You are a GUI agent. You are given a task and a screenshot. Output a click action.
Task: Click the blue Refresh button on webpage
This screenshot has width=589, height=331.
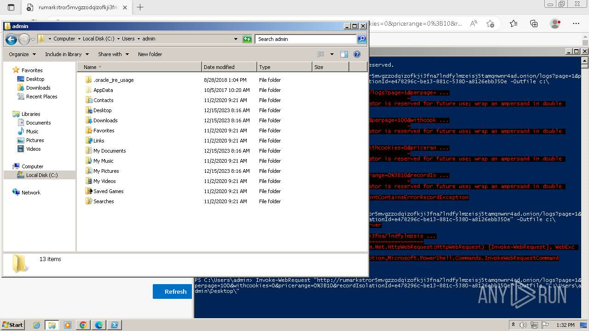(172, 291)
